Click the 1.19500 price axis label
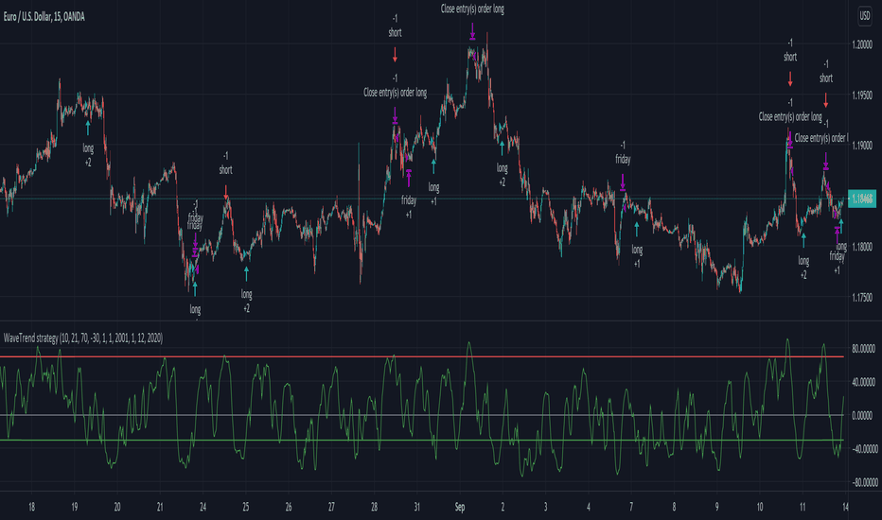 [x=862, y=95]
